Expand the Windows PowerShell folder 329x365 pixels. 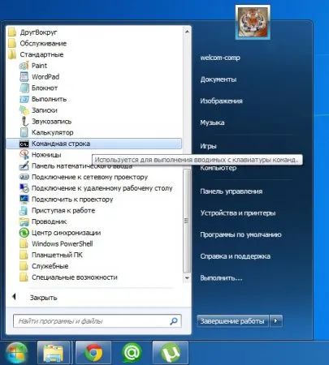click(x=24, y=244)
